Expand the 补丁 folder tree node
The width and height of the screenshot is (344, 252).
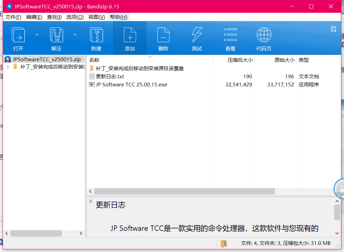point(8,67)
